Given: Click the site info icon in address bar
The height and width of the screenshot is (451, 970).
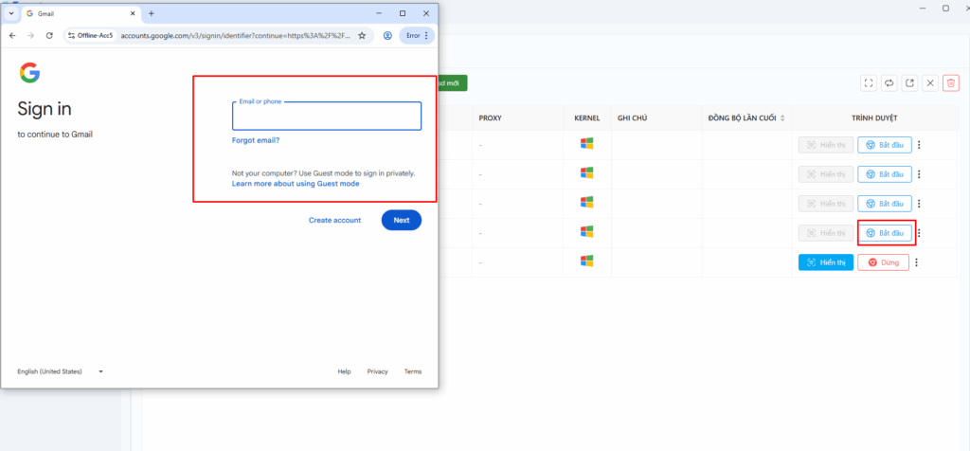Looking at the screenshot, I should click(70, 35).
